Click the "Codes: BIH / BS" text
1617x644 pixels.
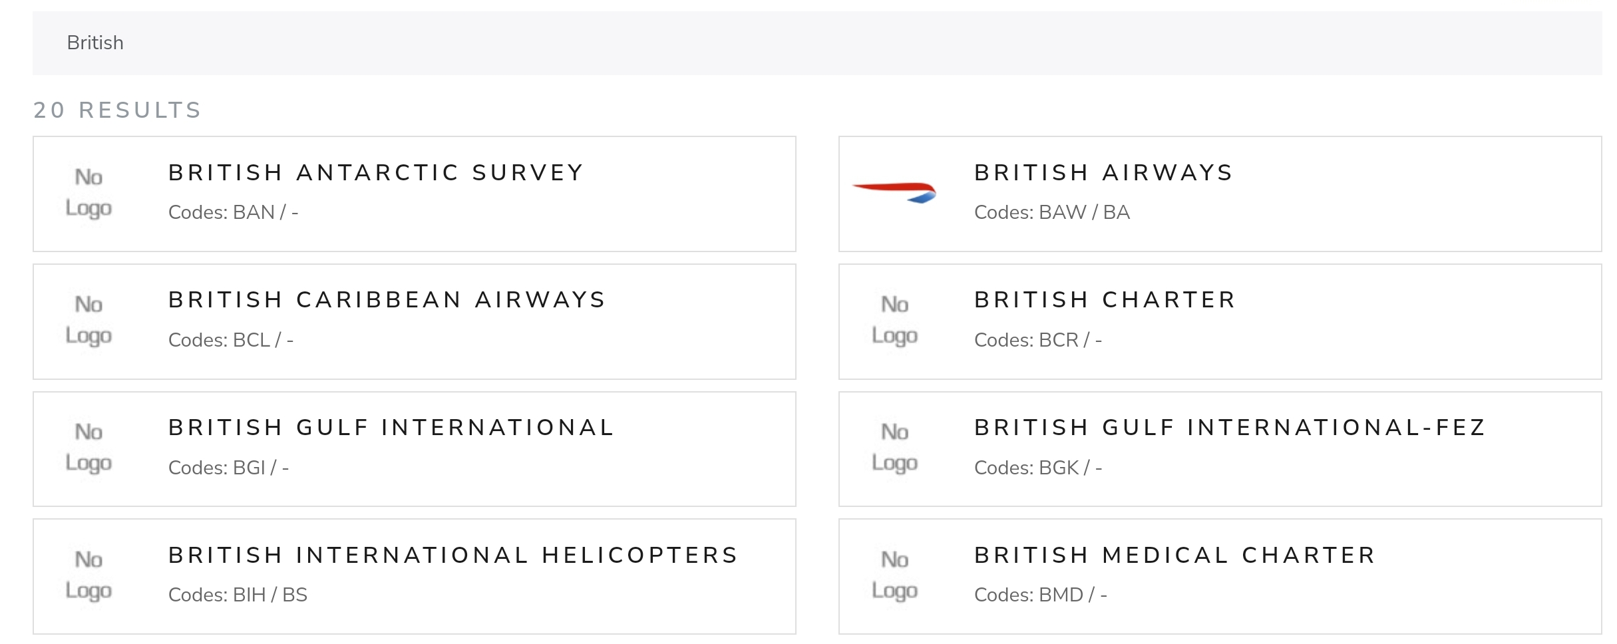238,595
